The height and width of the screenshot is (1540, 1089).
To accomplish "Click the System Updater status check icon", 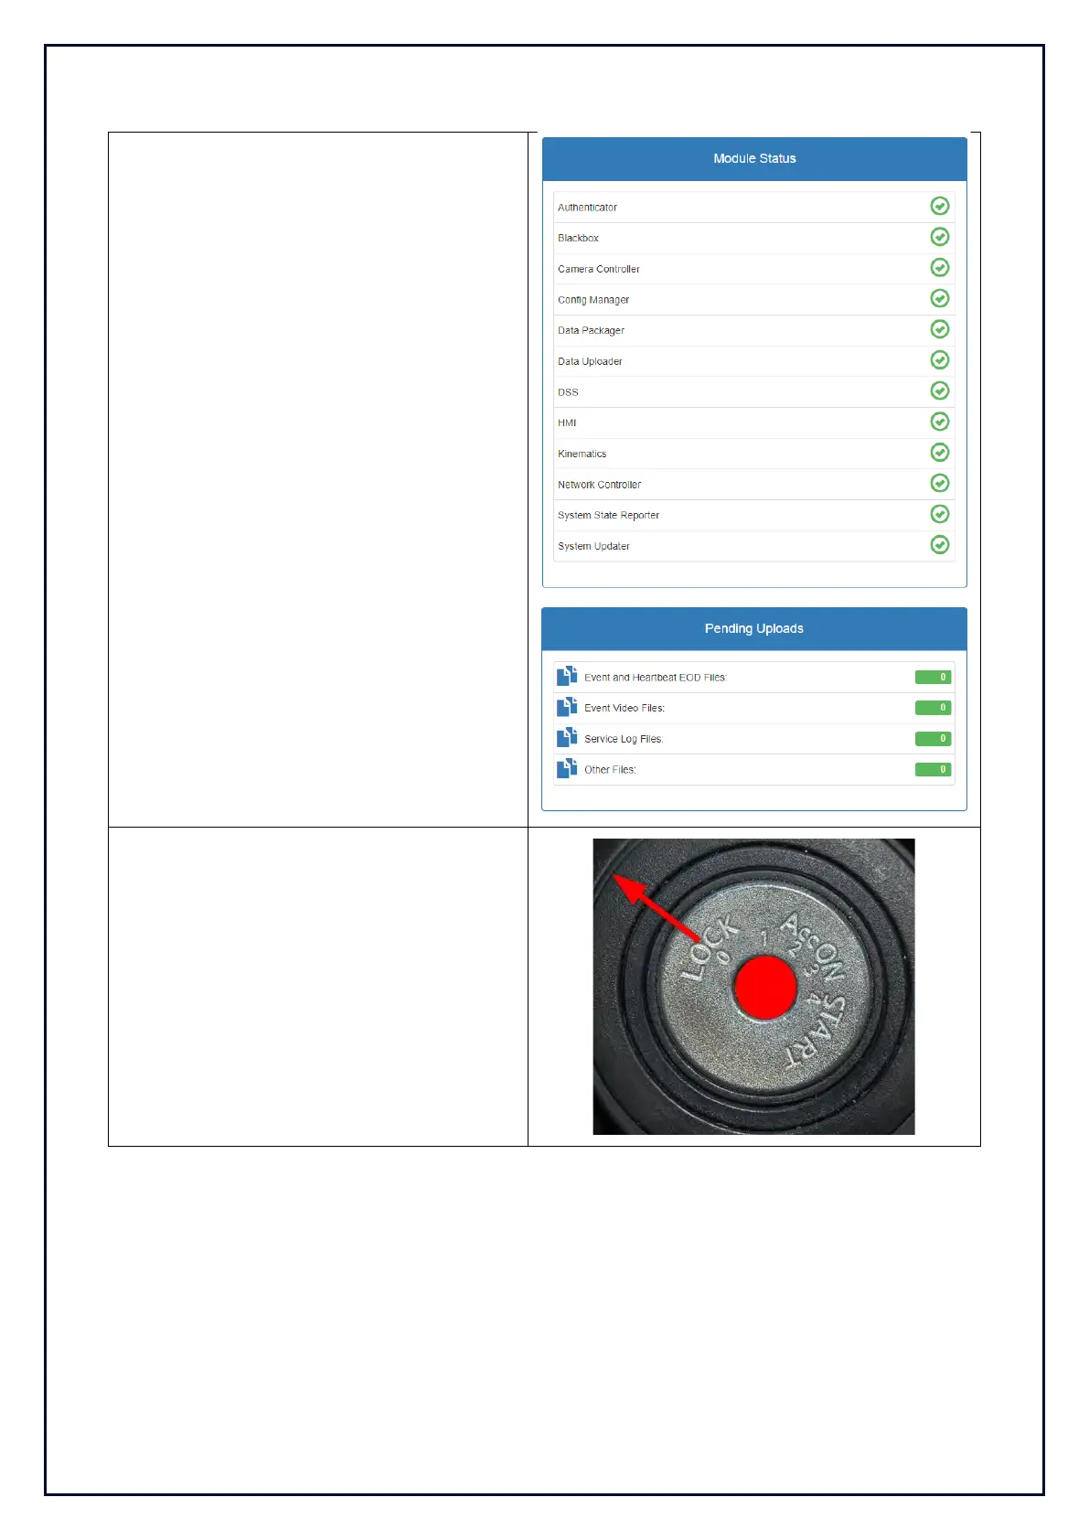I will 939,544.
